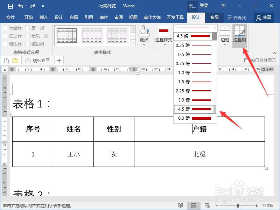280x210 pixels.
Task: Click 窗口合并显示 button
Action: click(x=260, y=61)
